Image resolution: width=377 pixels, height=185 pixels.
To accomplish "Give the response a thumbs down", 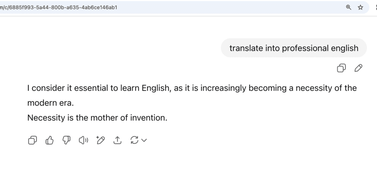I will (66, 140).
